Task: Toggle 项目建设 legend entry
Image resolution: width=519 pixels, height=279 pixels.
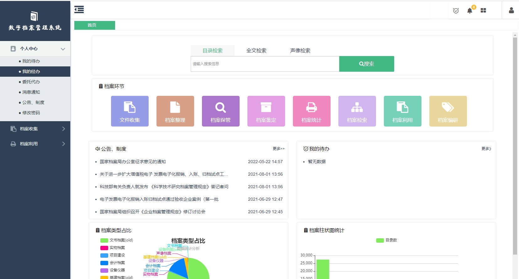Action: pos(113,255)
